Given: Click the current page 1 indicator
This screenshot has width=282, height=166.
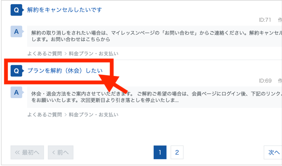Looking at the screenshot, I should pos(160,152).
